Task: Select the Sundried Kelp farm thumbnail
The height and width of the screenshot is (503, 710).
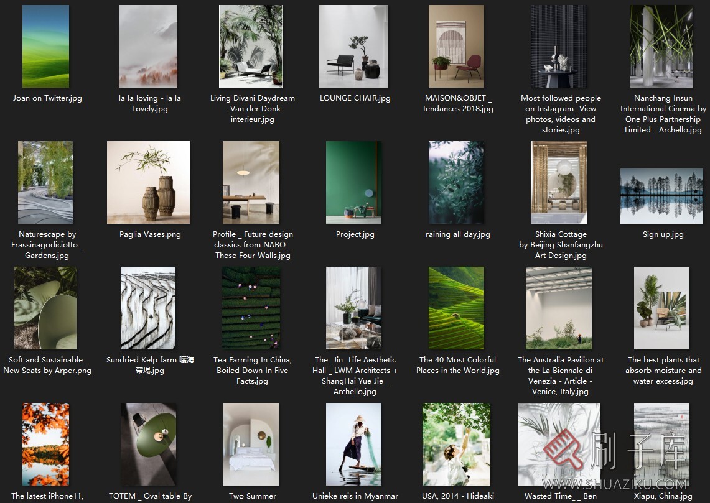Action: (148, 308)
